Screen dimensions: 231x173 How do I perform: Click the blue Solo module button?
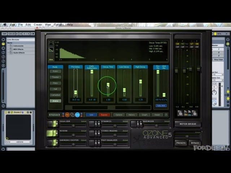click(x=91, y=115)
